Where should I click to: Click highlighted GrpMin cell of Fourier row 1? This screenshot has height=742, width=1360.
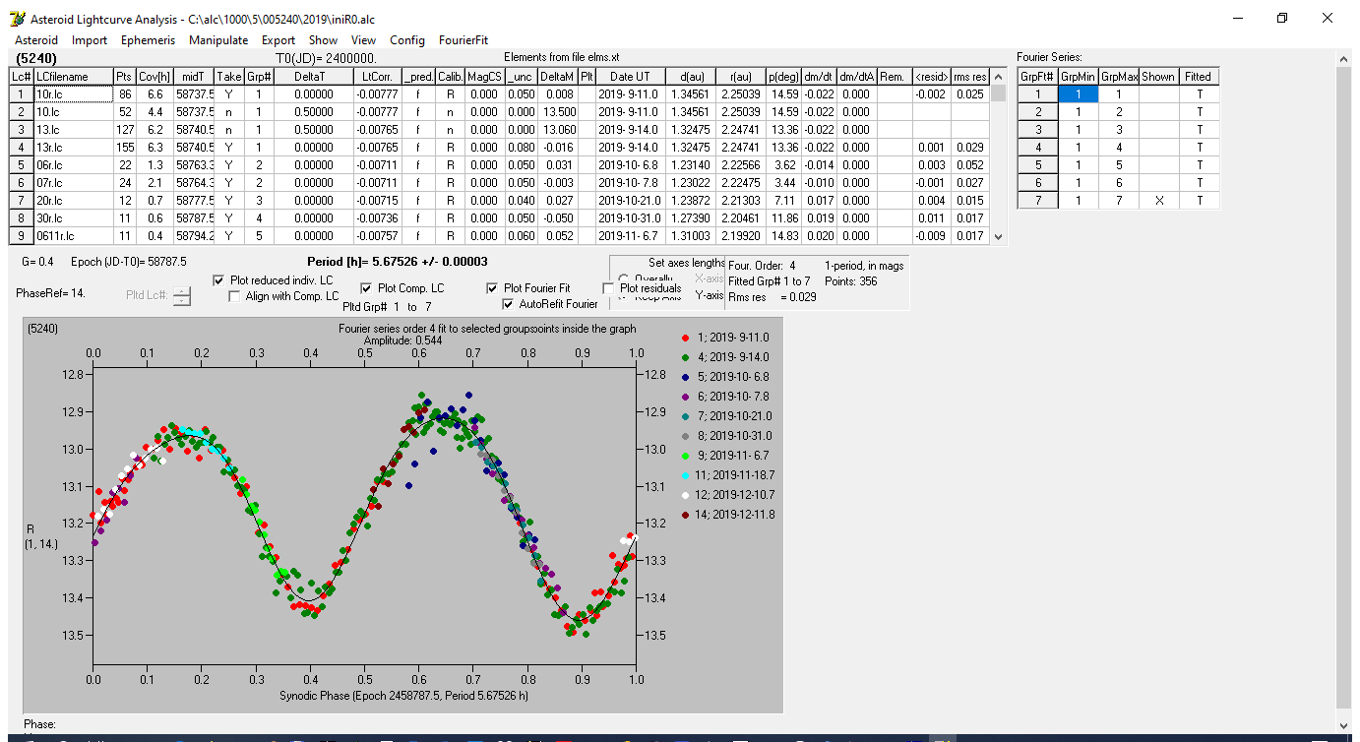1078,93
